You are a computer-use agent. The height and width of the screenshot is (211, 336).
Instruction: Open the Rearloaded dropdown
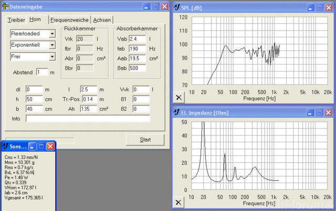(x=51, y=34)
